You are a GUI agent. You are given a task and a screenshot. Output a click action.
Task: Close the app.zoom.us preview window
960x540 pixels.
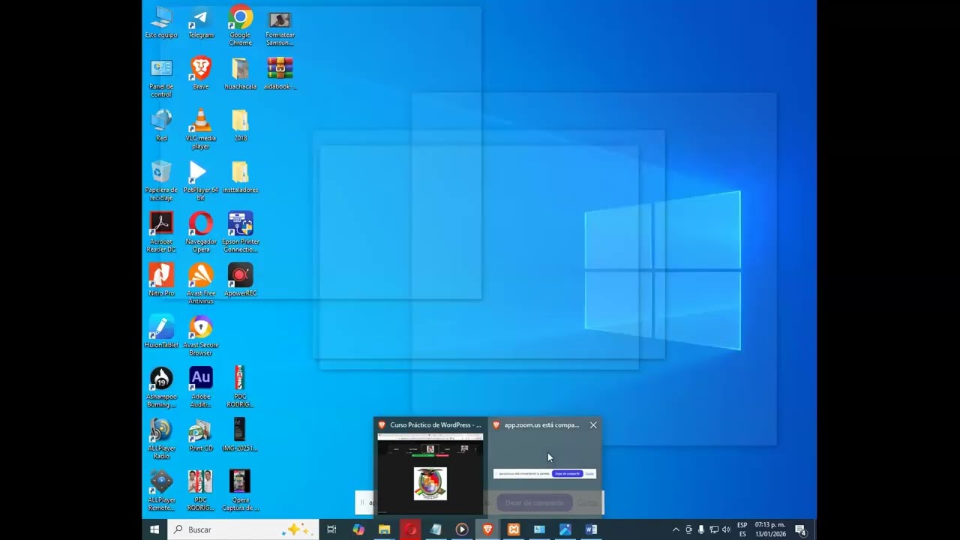[x=593, y=425]
